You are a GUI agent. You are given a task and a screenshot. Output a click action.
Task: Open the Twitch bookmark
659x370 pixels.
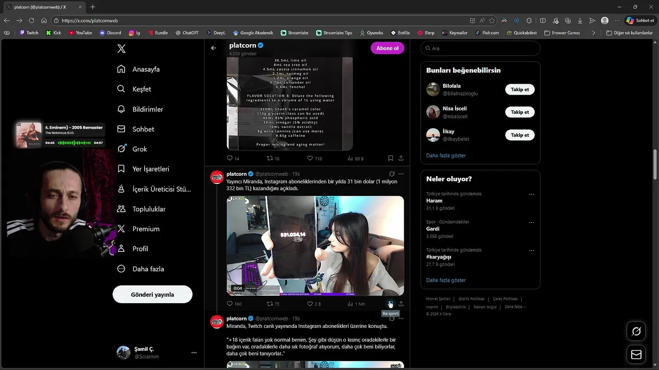tap(29, 33)
